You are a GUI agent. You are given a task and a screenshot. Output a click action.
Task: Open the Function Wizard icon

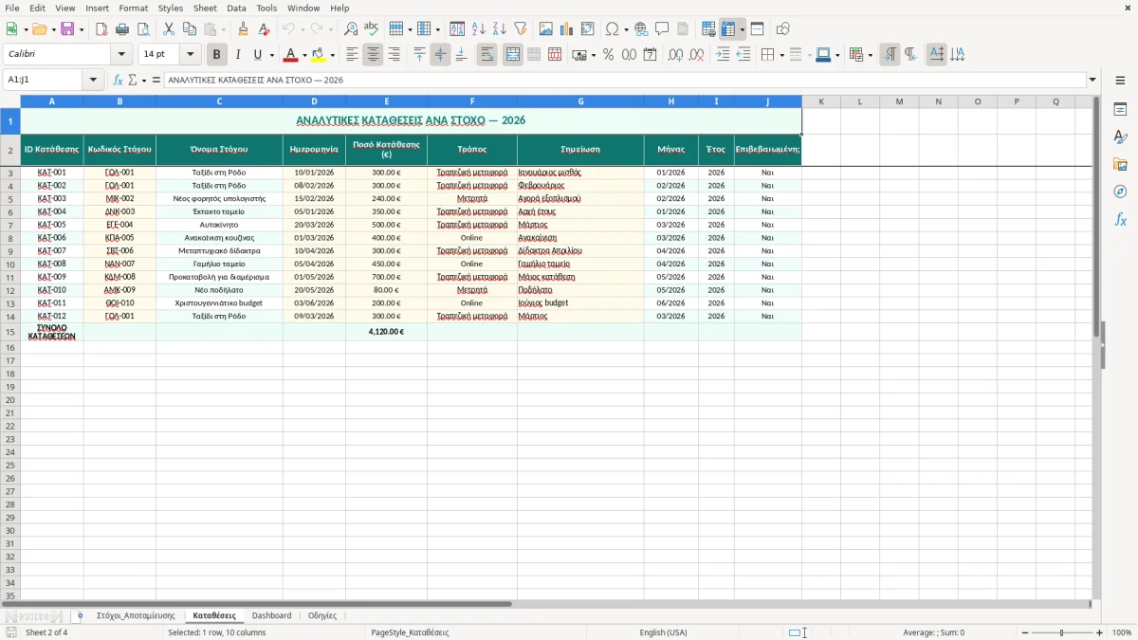coord(119,80)
